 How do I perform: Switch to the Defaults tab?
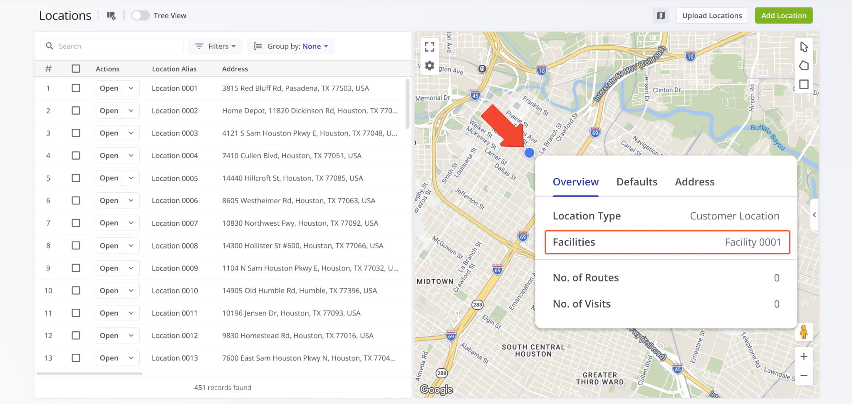pyautogui.click(x=637, y=182)
